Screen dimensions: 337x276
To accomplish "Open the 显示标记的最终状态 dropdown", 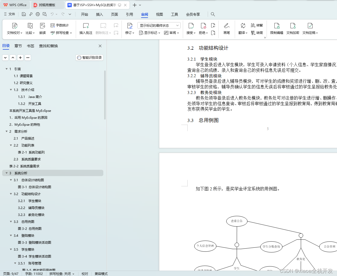I will click(159, 25).
